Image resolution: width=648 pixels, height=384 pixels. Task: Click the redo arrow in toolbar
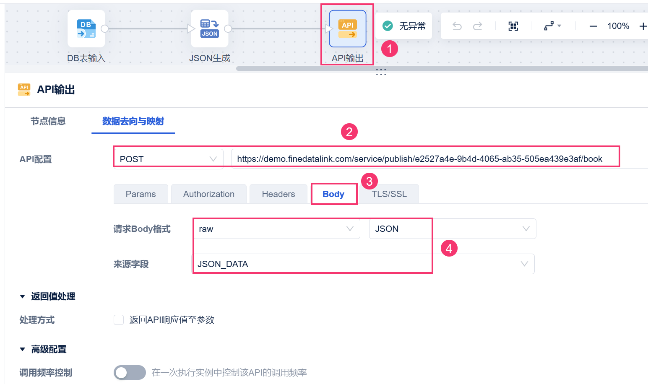coord(478,26)
